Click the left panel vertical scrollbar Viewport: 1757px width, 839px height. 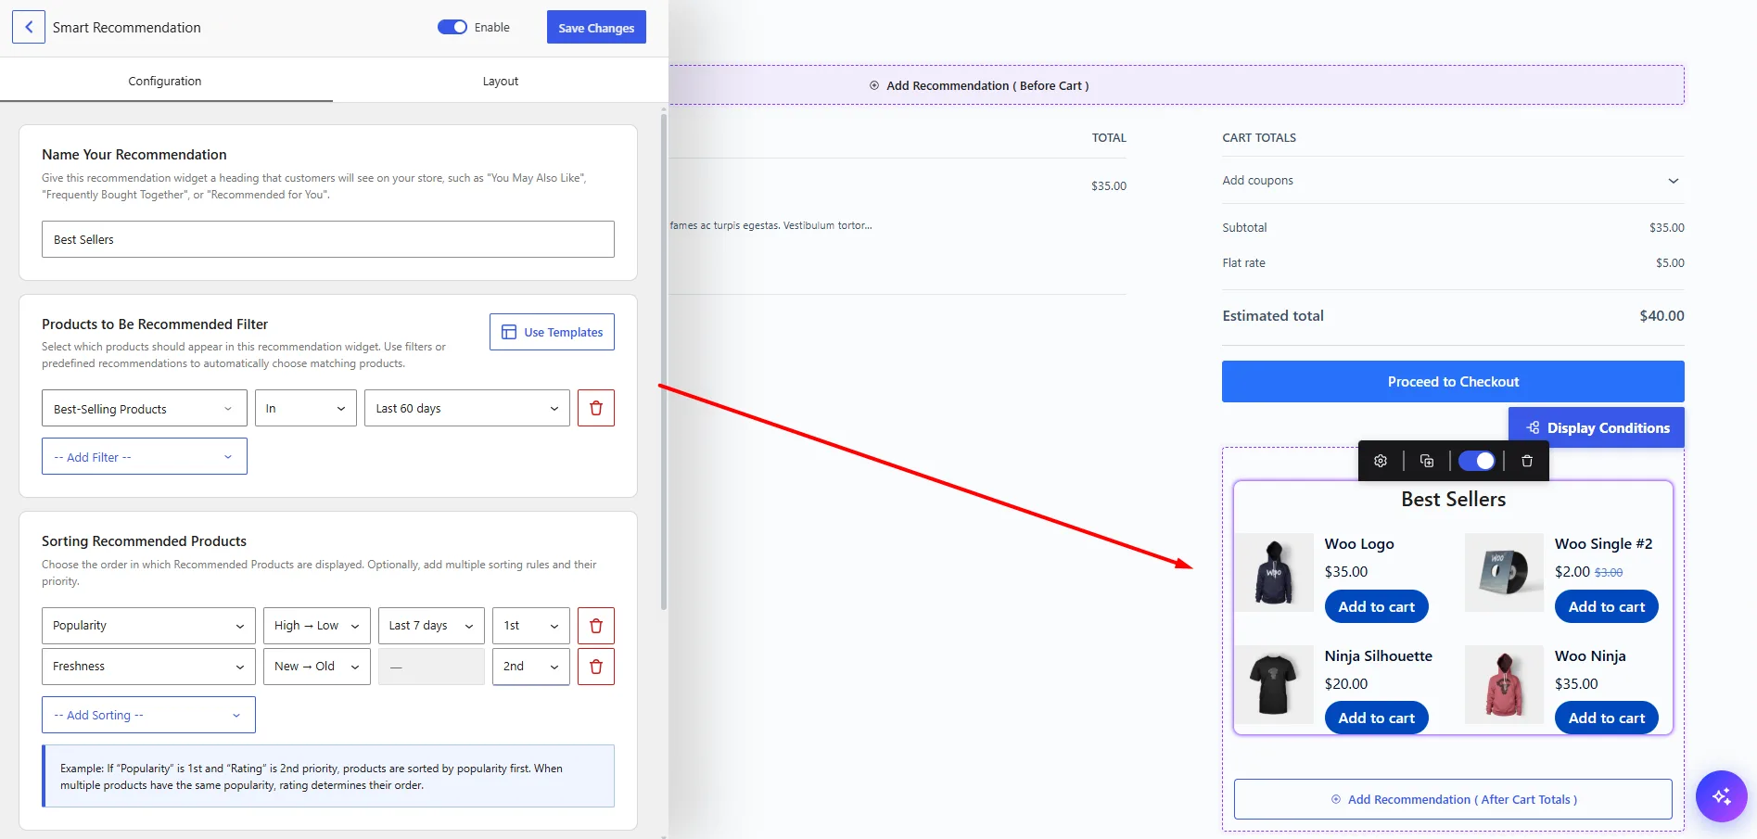pyautogui.click(x=664, y=362)
